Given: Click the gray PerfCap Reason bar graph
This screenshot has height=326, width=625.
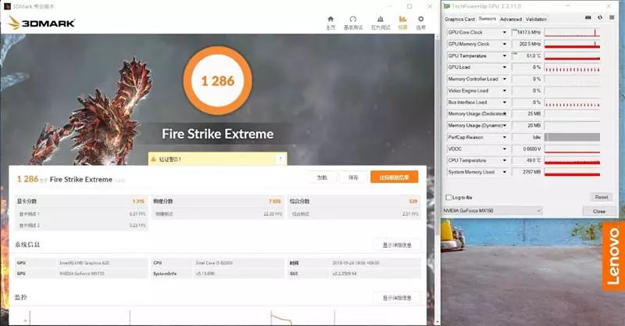Looking at the screenshot, I should tap(572, 137).
